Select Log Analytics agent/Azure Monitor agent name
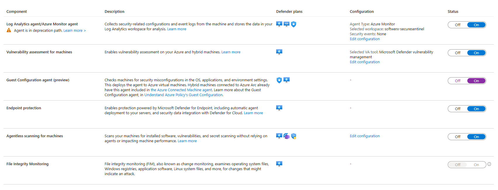The image size is (498, 190). point(42,24)
